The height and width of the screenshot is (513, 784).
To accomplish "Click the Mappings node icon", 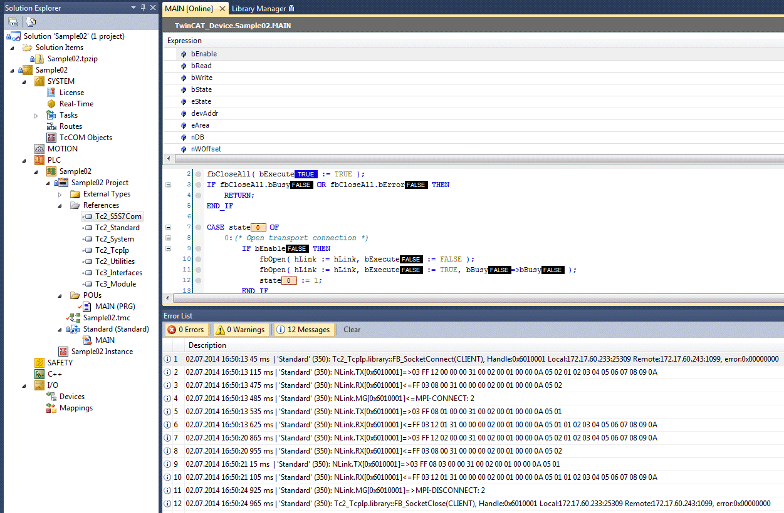I will (x=51, y=408).
